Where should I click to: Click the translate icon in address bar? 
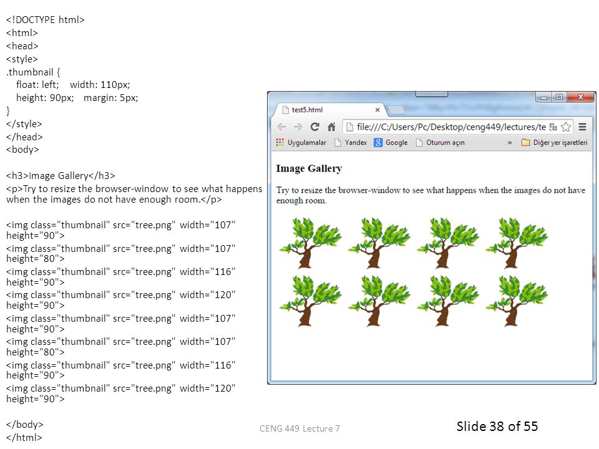coord(553,127)
